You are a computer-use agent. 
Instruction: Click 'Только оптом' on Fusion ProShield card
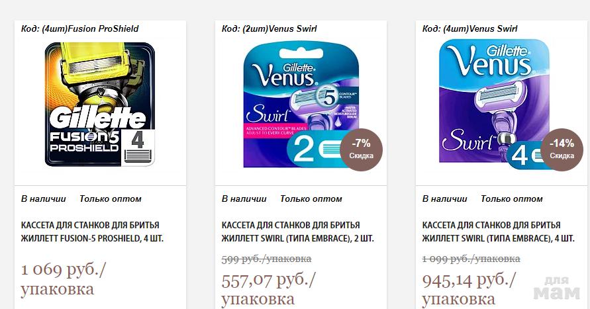110,199
